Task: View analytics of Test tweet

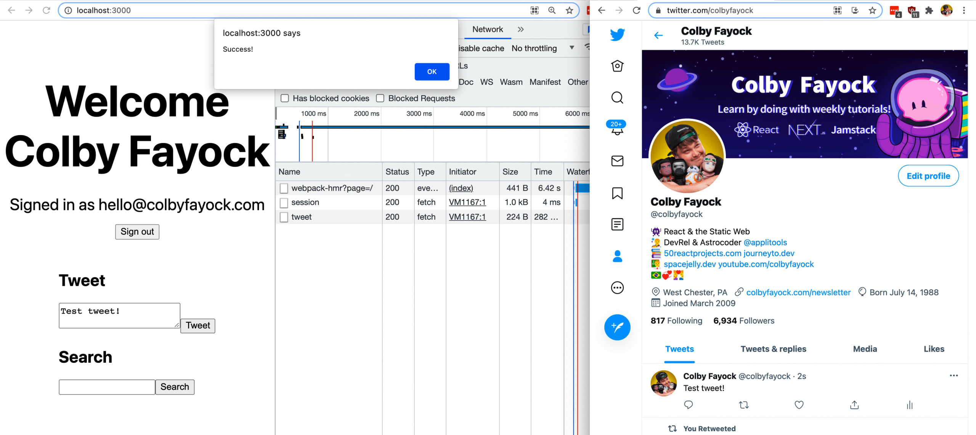Action: point(910,405)
